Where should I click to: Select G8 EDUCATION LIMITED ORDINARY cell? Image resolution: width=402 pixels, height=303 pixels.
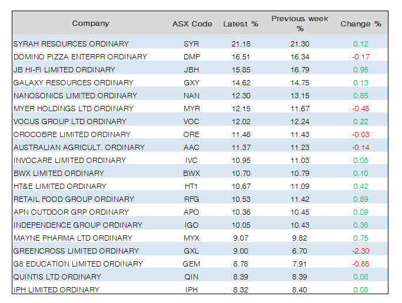(78, 264)
